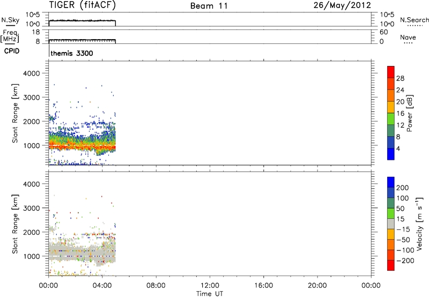Click the 4000 tick on the power panel axis
The height and width of the screenshot is (297, 429).
pos(32,73)
